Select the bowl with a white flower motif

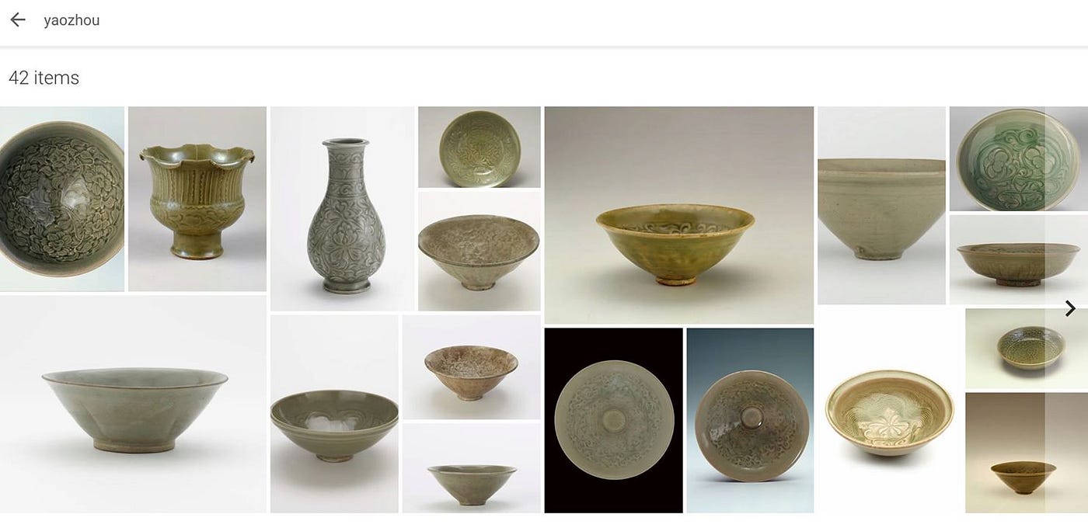point(889,412)
